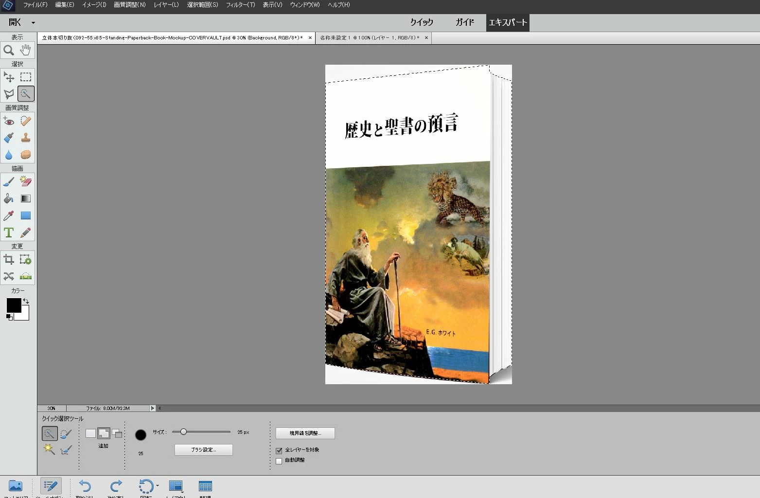Select the Type (T) tool
Image resolution: width=760 pixels, height=498 pixels.
[9, 232]
